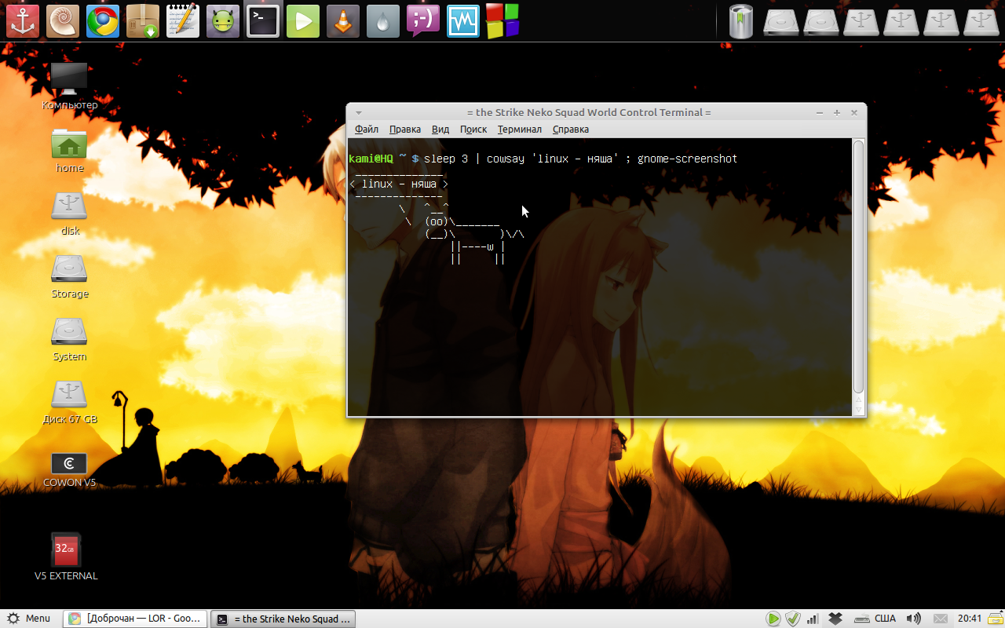1005x628 pixels.
Task: Launch the colored cubes dock icon
Action: tap(502, 21)
